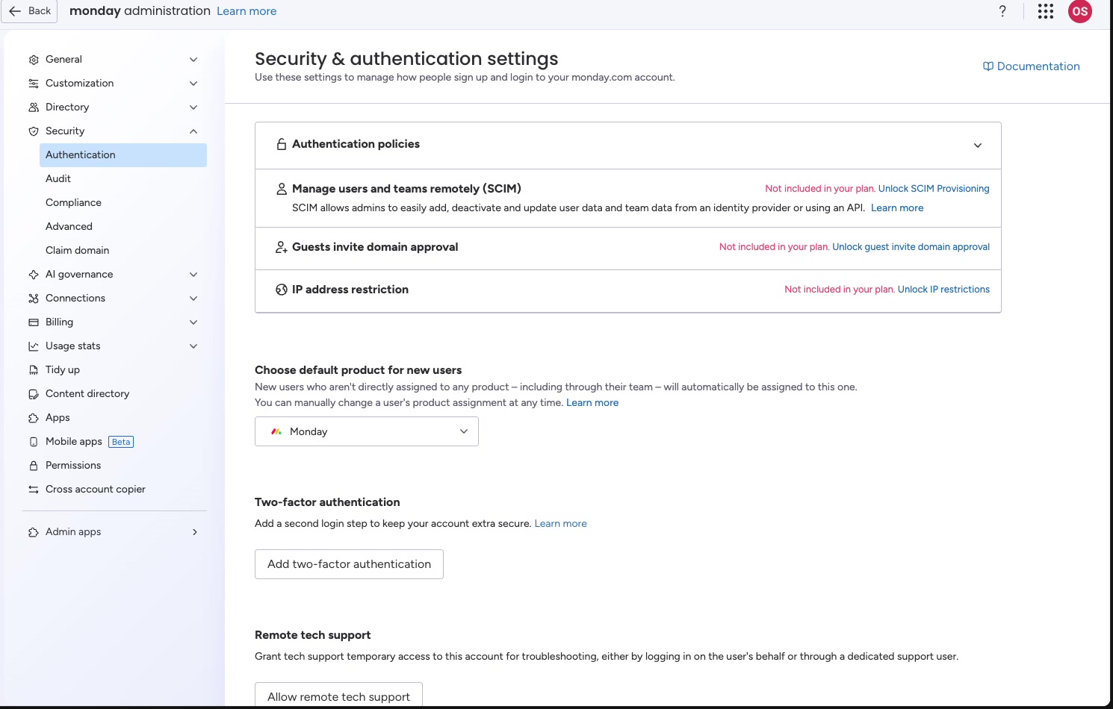Click the Connections icon in sidebar
The height and width of the screenshot is (709, 1113).
pyautogui.click(x=34, y=299)
